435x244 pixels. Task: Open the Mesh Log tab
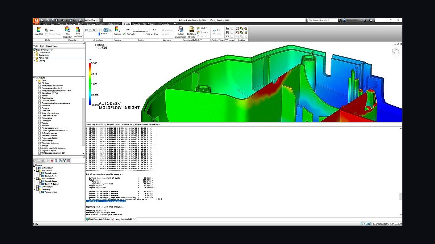click(x=90, y=124)
